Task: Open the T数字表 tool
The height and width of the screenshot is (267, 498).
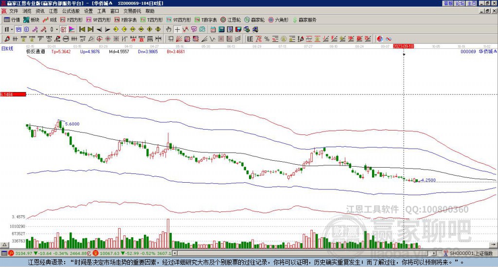Action: tap(206, 19)
